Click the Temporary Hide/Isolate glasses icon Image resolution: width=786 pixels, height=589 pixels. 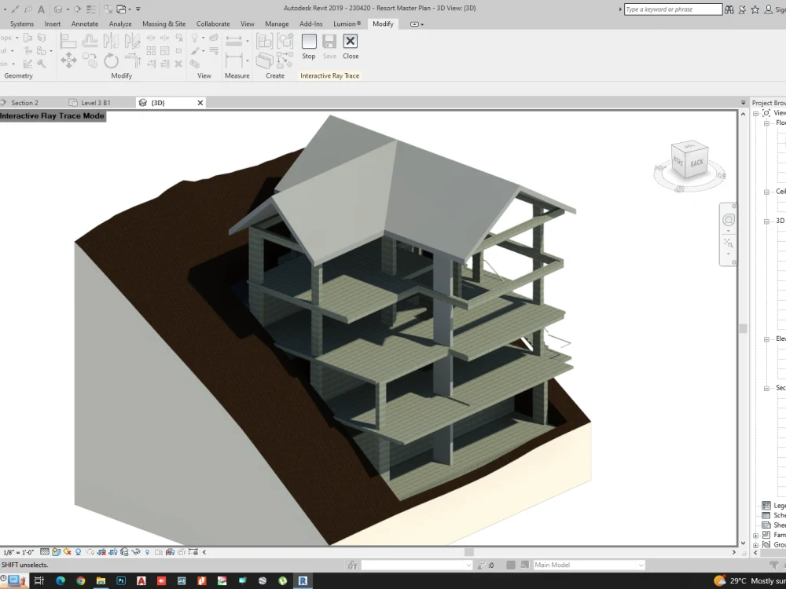point(136,551)
